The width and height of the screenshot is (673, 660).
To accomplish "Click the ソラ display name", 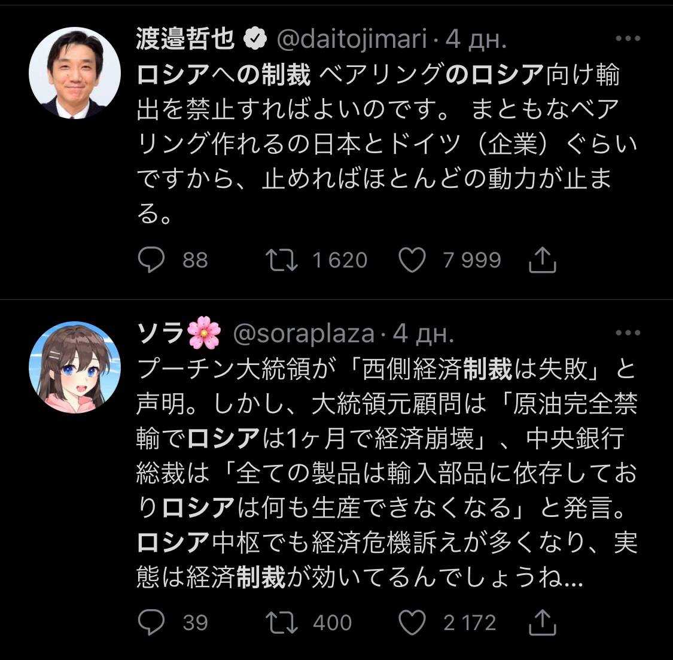I will click(160, 333).
